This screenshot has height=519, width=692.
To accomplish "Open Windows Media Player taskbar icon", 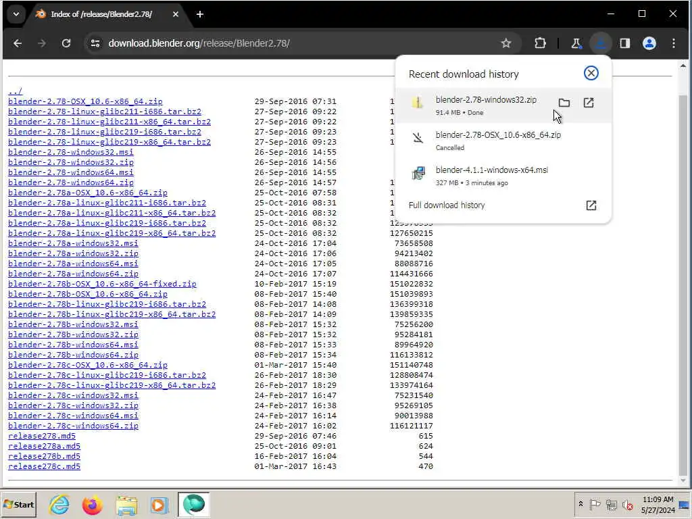I will pyautogui.click(x=159, y=505).
